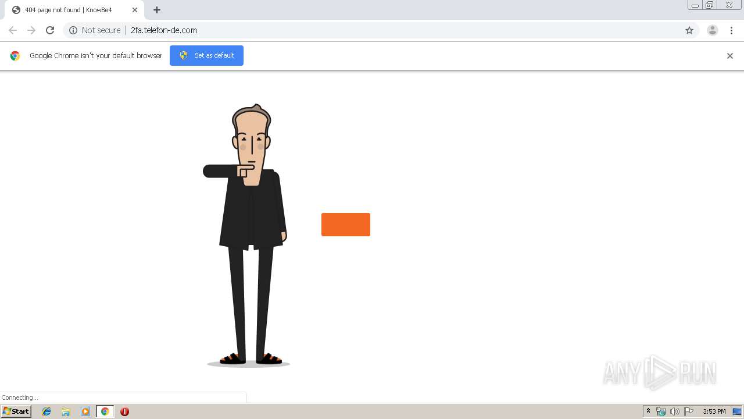This screenshot has height=419, width=744.
Task: Open the Chrome three-dot menu
Action: point(731,30)
